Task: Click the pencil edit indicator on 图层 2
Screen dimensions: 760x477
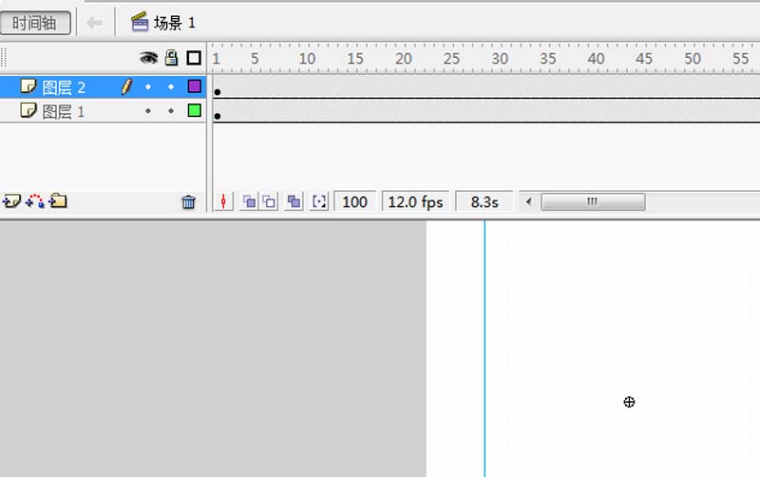Action: coord(126,86)
